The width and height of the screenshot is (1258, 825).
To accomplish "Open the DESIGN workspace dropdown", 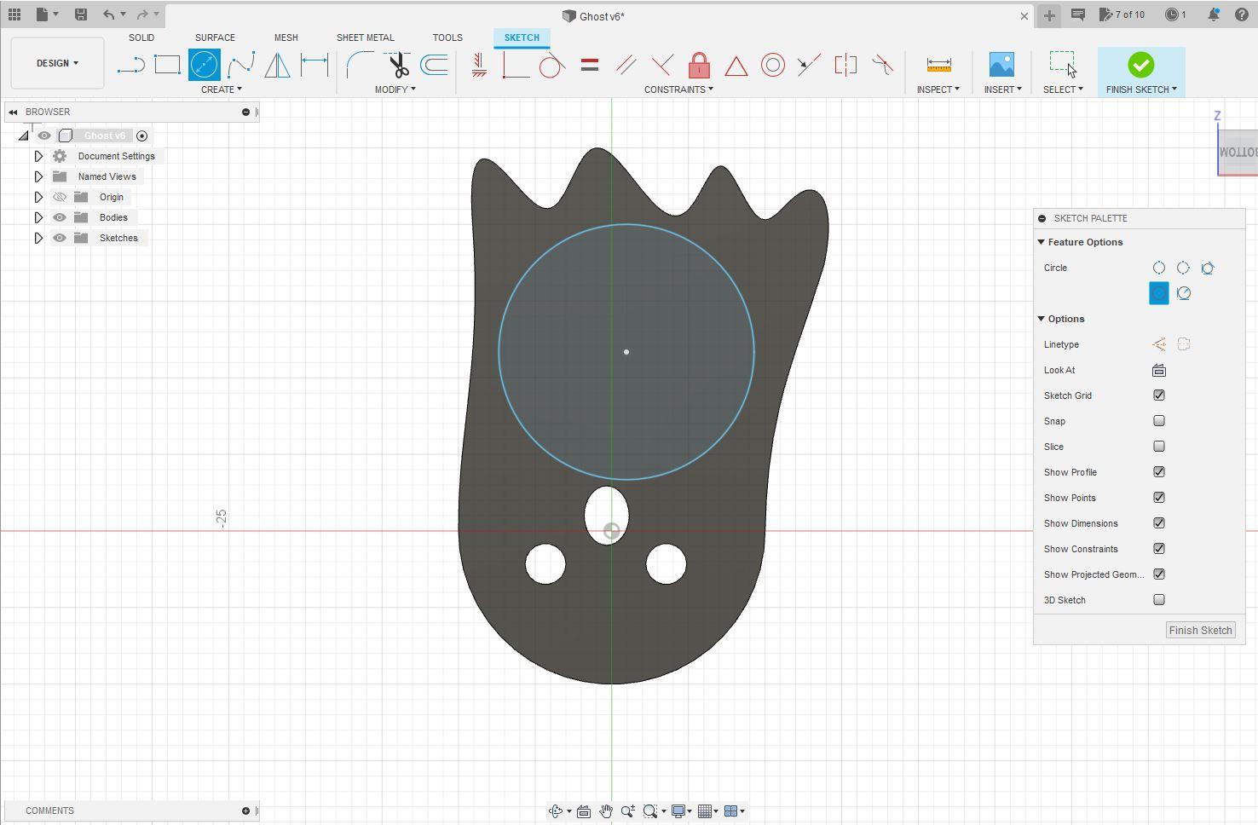I will tap(57, 63).
